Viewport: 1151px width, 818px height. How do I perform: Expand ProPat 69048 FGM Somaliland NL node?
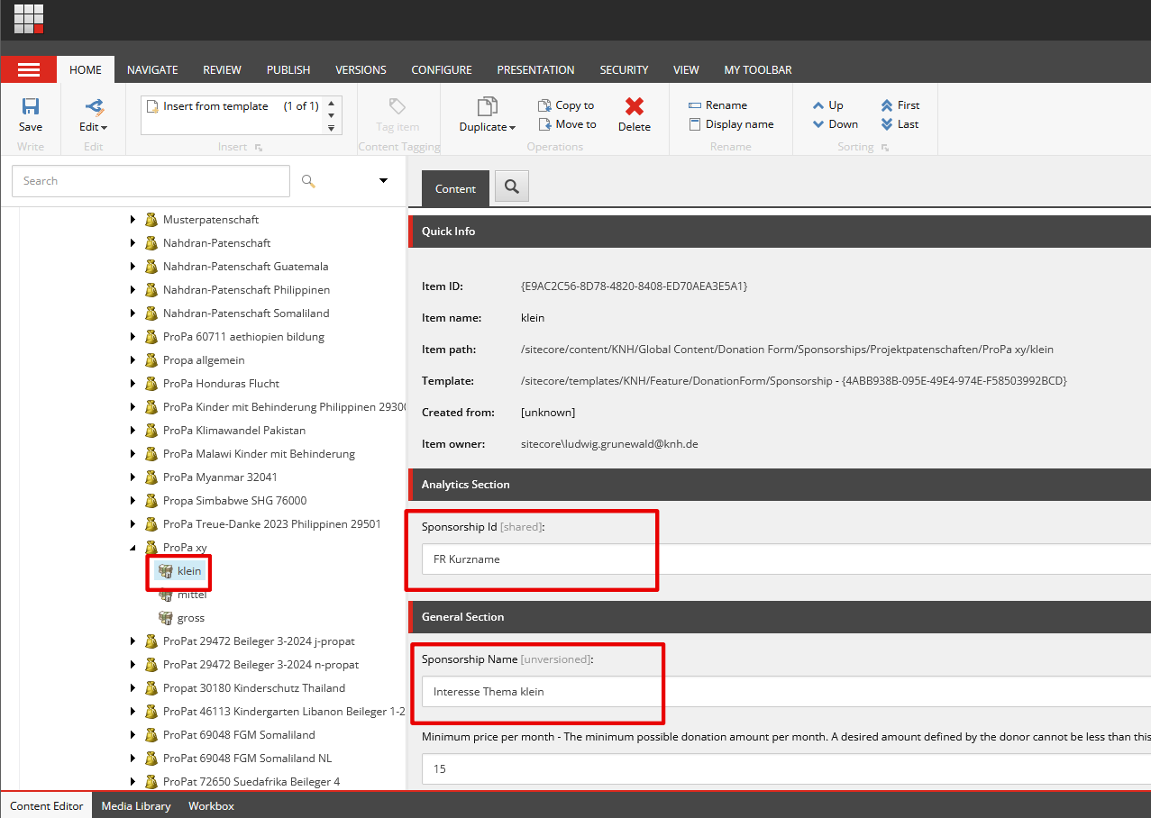click(x=132, y=759)
